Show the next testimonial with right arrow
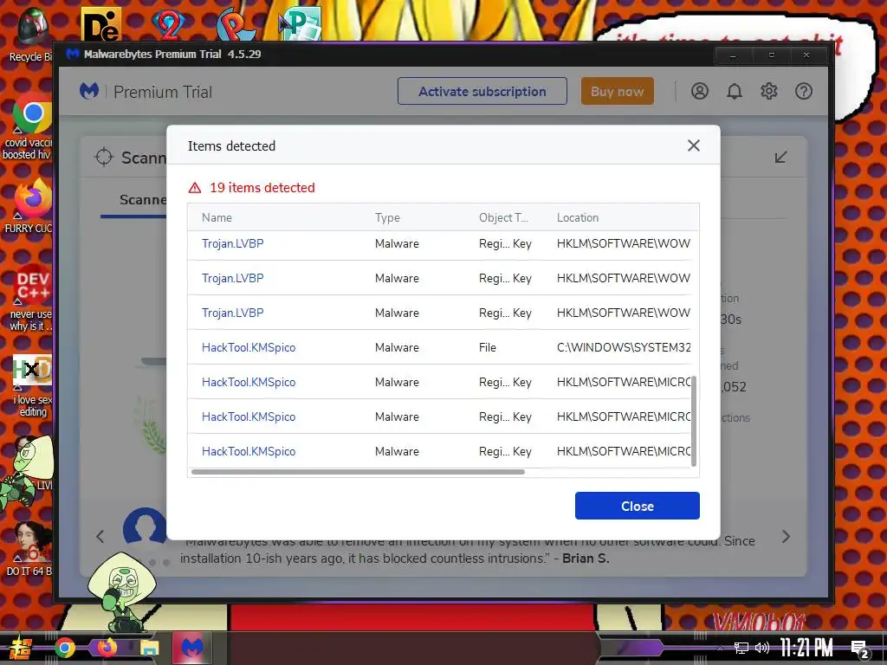Screen dimensions: 887x665 coord(786,536)
